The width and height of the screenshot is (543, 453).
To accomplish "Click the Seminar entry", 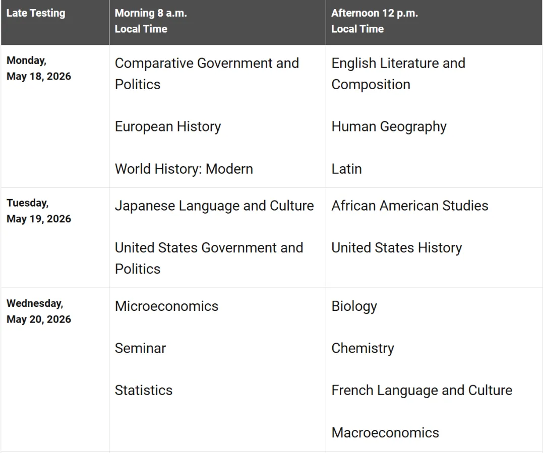I will 140,348.
